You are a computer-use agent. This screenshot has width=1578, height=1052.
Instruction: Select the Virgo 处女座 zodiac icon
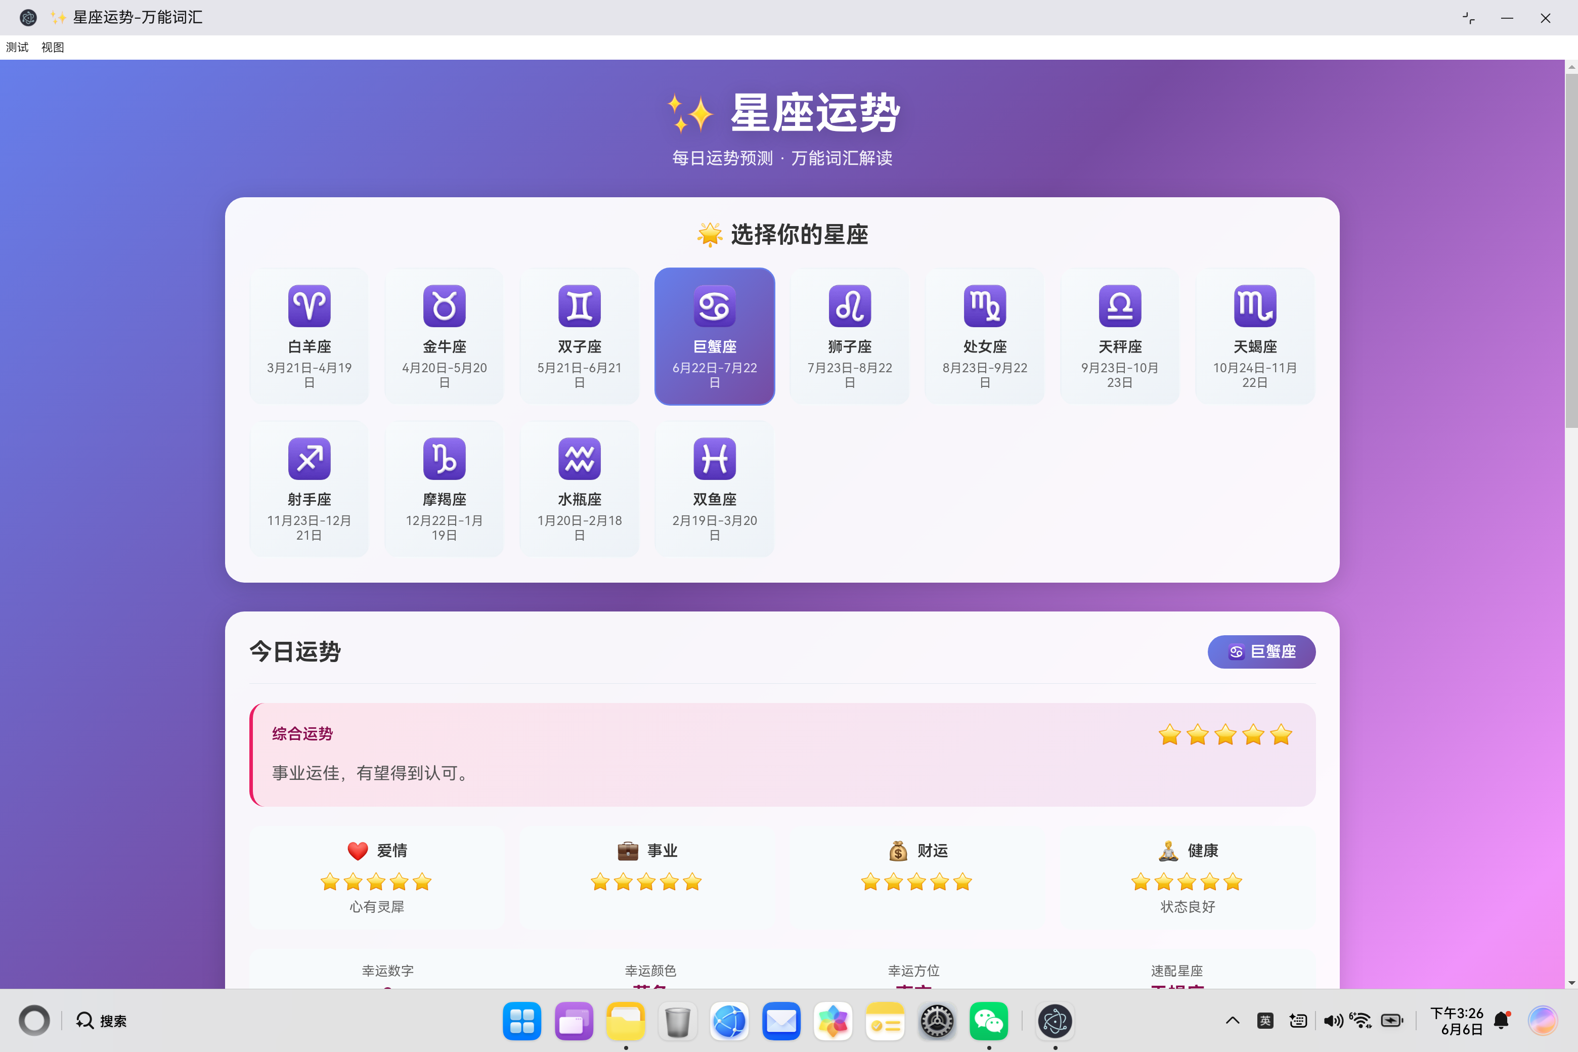pos(985,306)
